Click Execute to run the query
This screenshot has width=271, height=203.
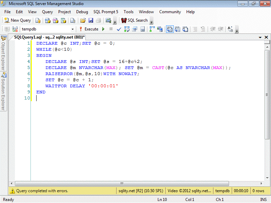[88, 29]
